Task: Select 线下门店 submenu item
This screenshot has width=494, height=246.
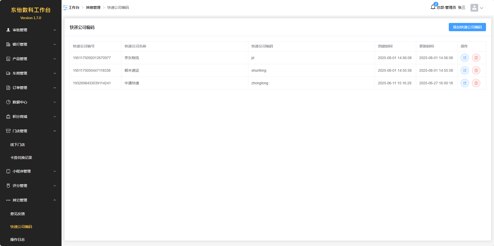Action: (x=18, y=145)
